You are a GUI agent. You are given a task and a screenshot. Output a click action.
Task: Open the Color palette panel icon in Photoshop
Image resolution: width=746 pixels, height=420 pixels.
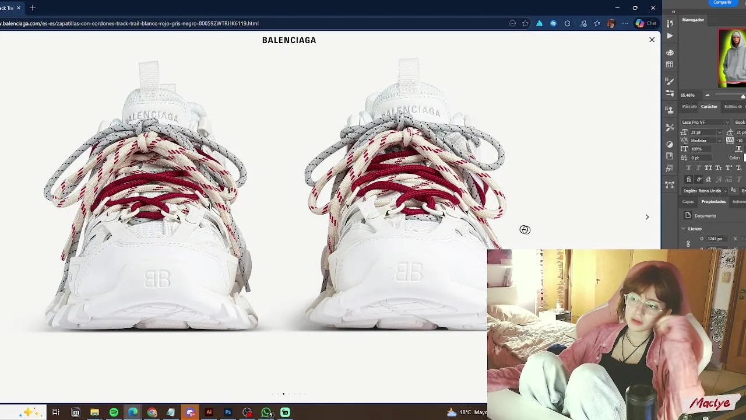(670, 52)
